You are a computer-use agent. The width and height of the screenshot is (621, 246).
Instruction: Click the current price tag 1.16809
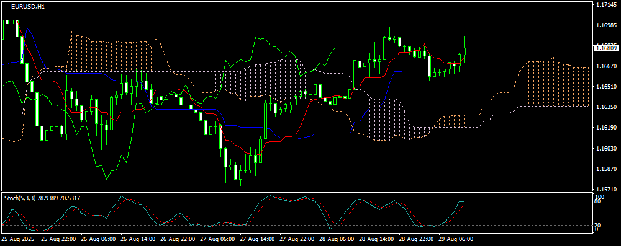click(606, 48)
